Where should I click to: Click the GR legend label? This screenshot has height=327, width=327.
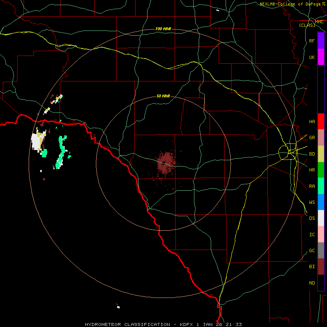pos(312,138)
